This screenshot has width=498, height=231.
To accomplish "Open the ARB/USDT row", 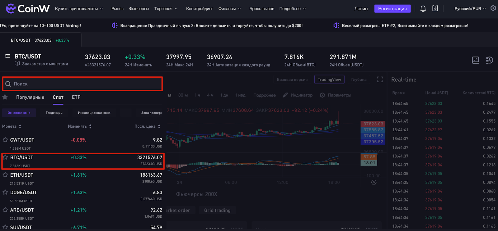I will (x=82, y=214).
